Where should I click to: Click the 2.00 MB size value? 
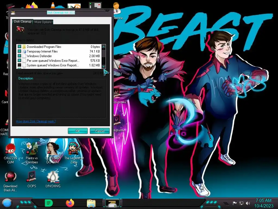pos(94,56)
